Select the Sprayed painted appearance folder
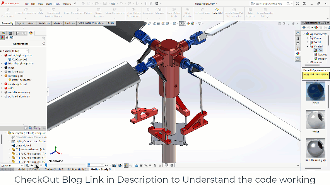 pyautogui.click(x=320, y=54)
